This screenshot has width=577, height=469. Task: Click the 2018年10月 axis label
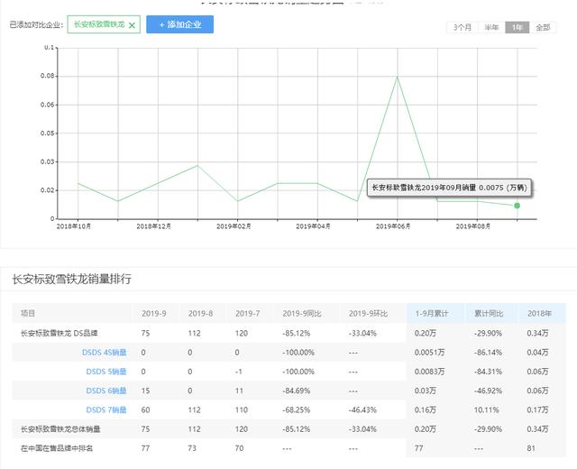(74, 226)
